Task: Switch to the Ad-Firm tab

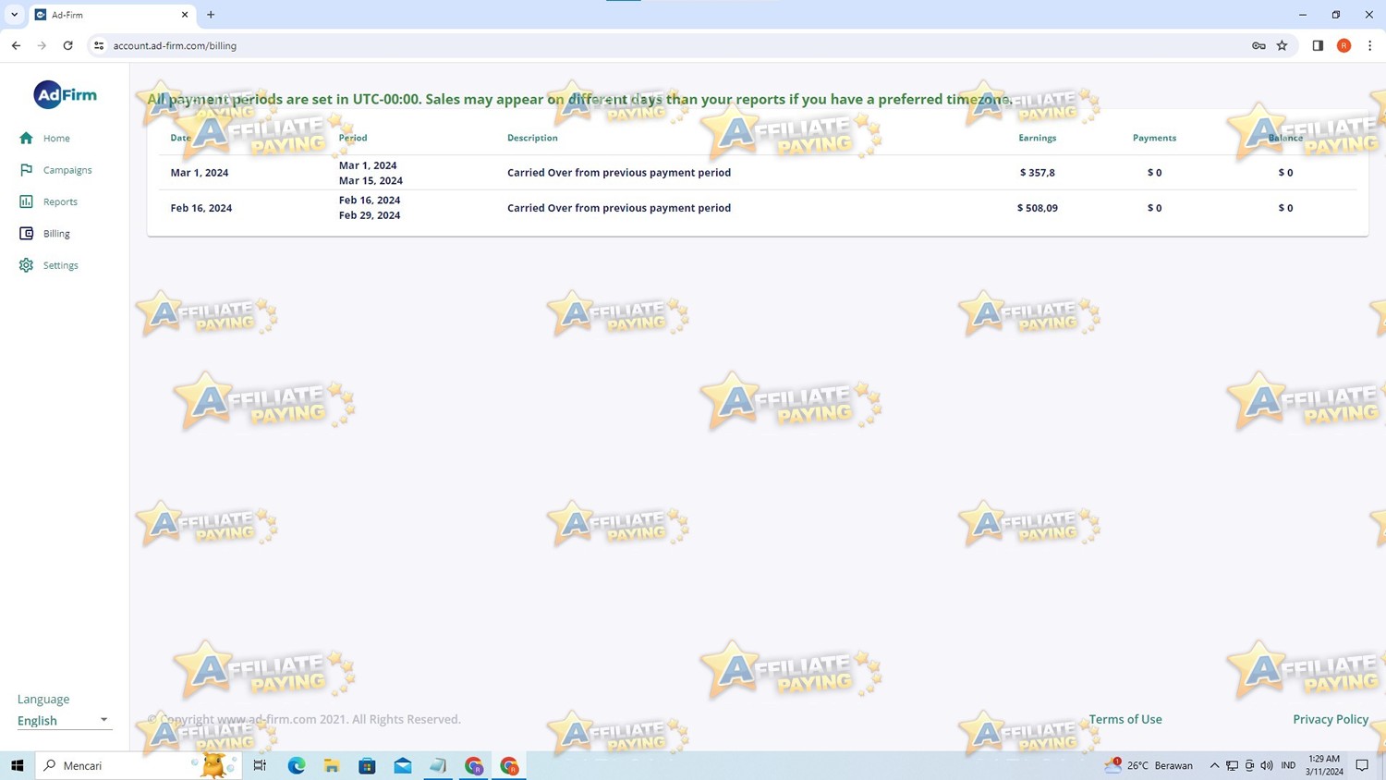Action: pyautogui.click(x=113, y=15)
